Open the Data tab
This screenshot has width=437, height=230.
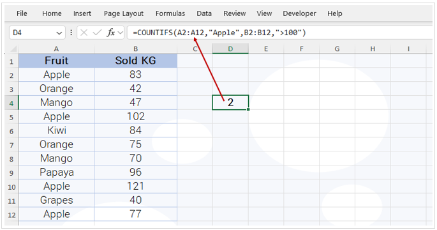(204, 13)
